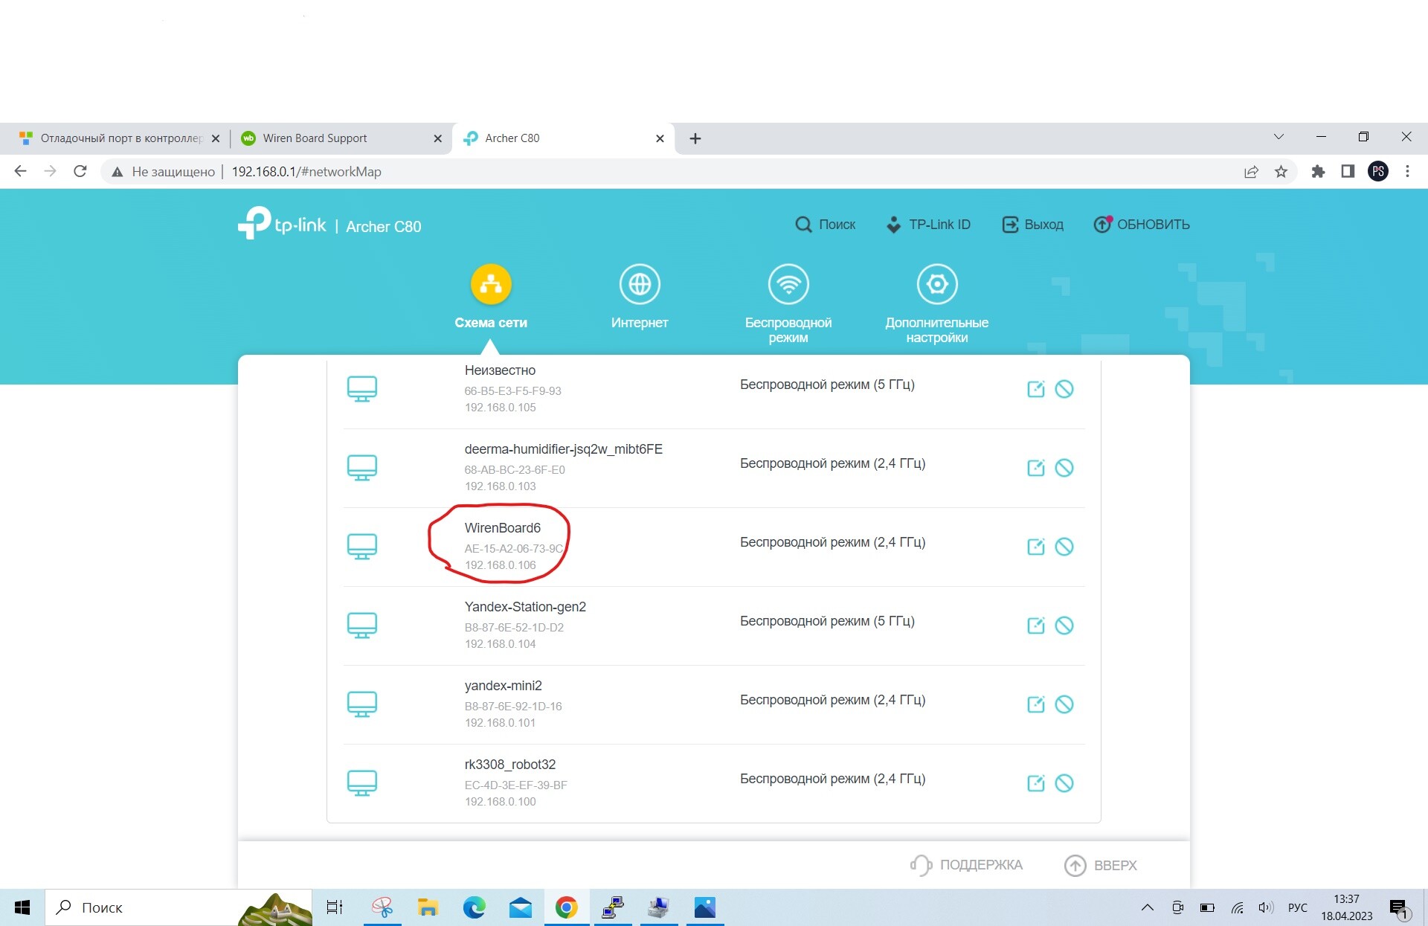Open a new browser tab

tap(695, 138)
